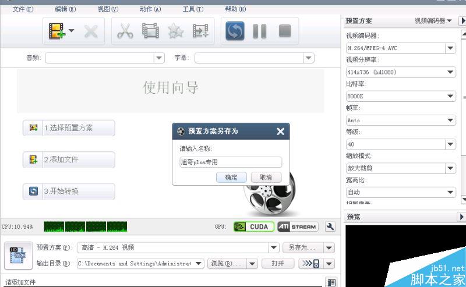Viewport: 466px width, 287px height.
Task: Open the 文件 menu
Action: pos(23,9)
